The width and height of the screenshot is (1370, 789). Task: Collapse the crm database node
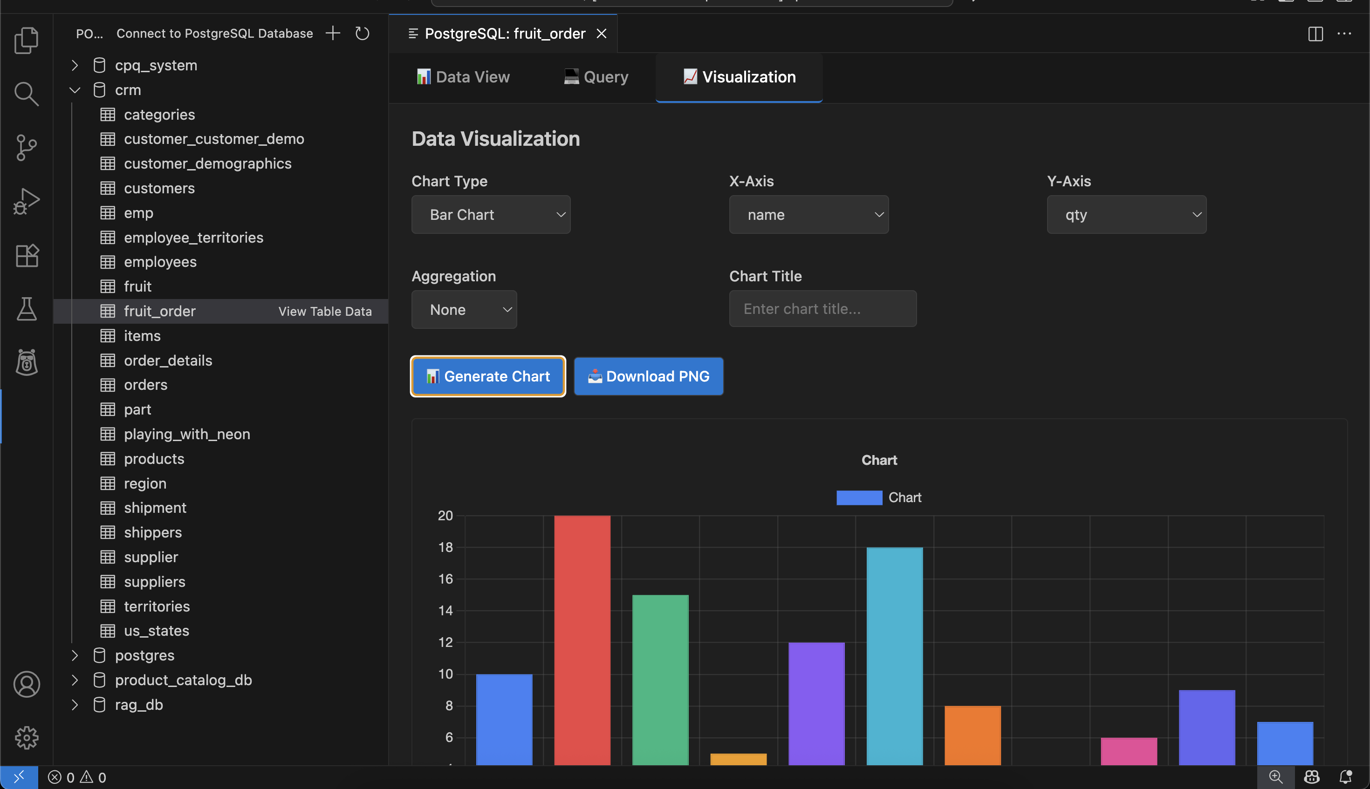tap(75, 90)
